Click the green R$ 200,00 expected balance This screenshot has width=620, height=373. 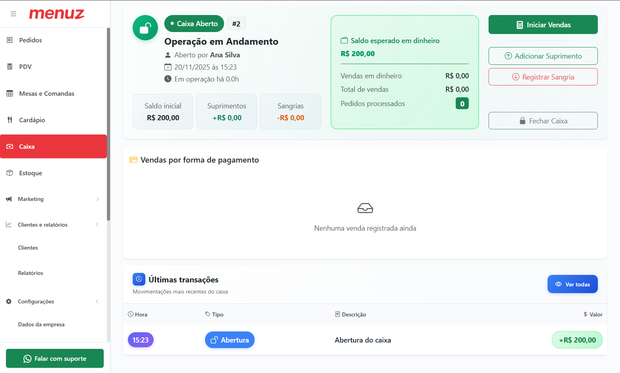[x=358, y=54]
